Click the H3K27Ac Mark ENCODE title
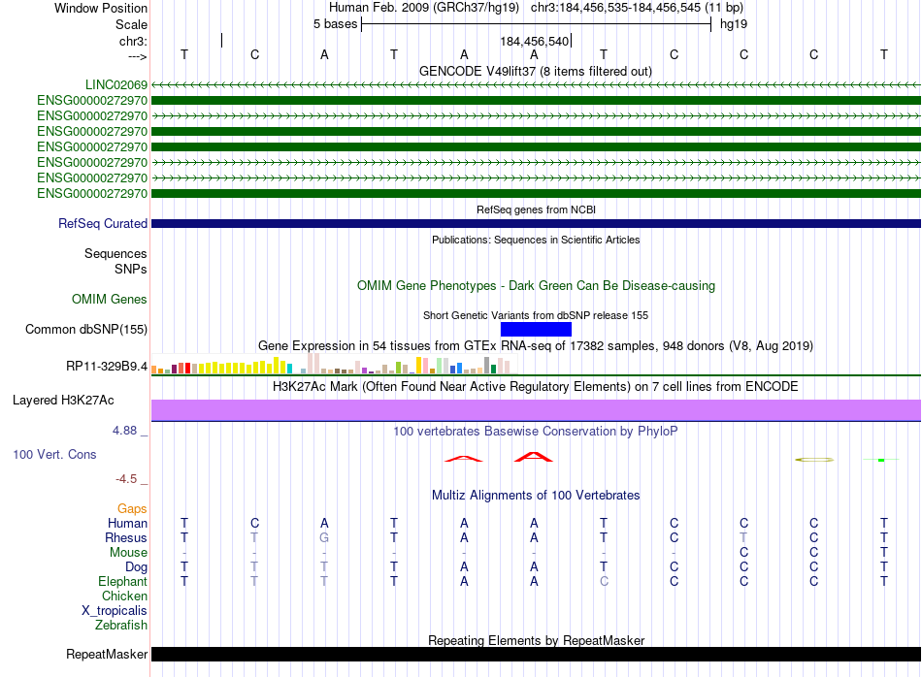The height and width of the screenshot is (677, 922). pyautogui.click(x=536, y=387)
